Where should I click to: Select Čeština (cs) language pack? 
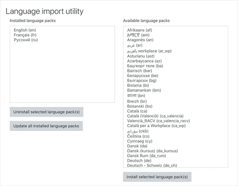(138, 136)
